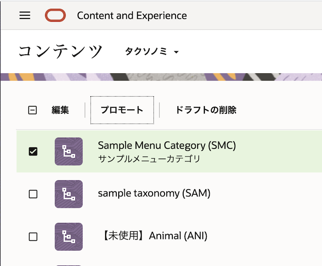
Task: Toggle the select-all checkbox in the toolbar
Action: tap(33, 110)
